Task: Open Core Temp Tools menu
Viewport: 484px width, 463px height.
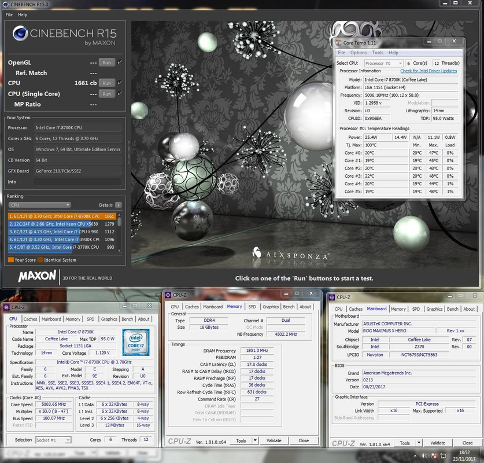Action: 378,53
